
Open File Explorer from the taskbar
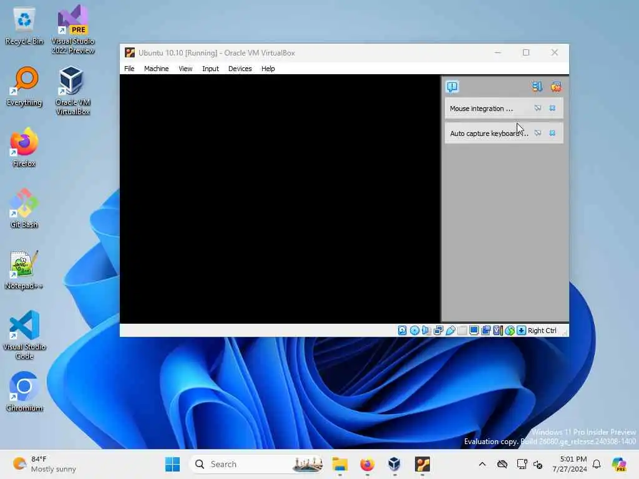click(x=339, y=464)
